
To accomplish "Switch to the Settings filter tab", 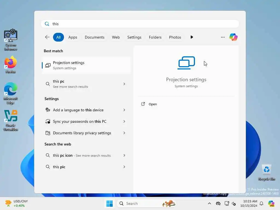I will tap(134, 37).
